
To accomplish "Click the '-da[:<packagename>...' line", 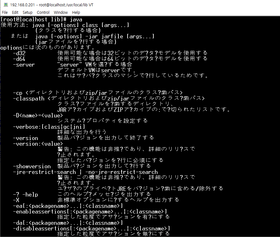I will pos(68,223).
